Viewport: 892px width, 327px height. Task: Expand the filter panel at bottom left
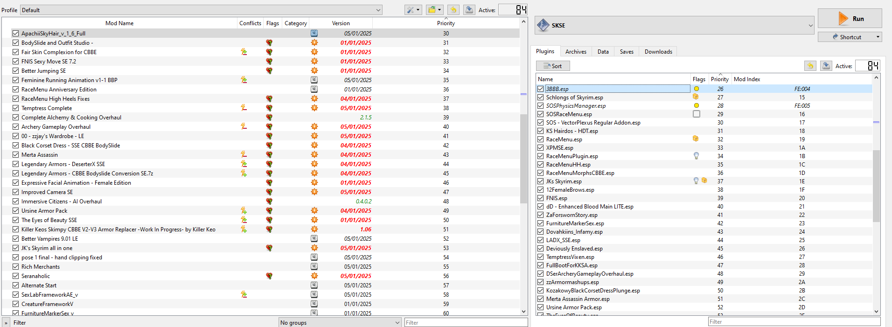point(6,322)
